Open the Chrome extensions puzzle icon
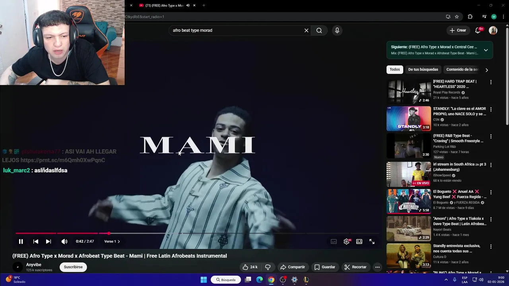Image resolution: width=509 pixels, height=286 pixels. coord(470,17)
